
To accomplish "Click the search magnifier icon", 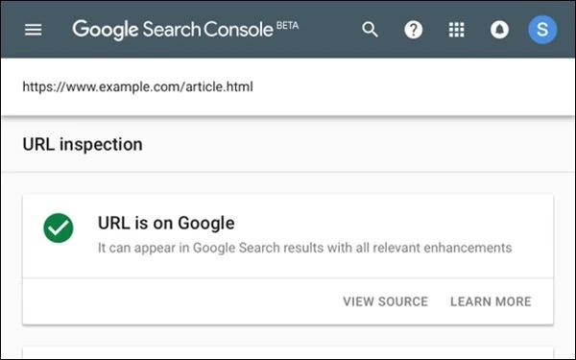I will click(x=370, y=30).
